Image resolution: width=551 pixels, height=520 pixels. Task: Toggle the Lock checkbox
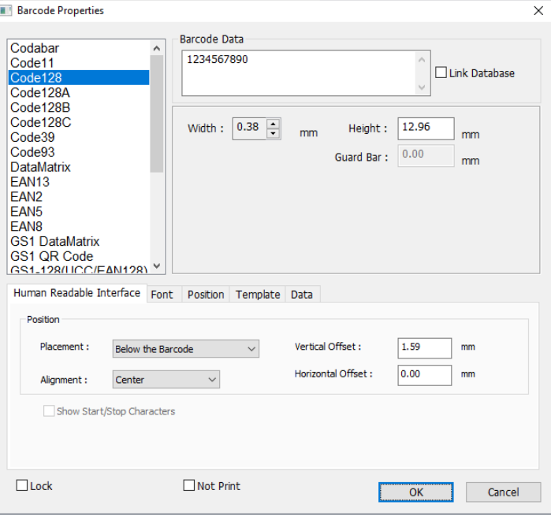click(22, 485)
